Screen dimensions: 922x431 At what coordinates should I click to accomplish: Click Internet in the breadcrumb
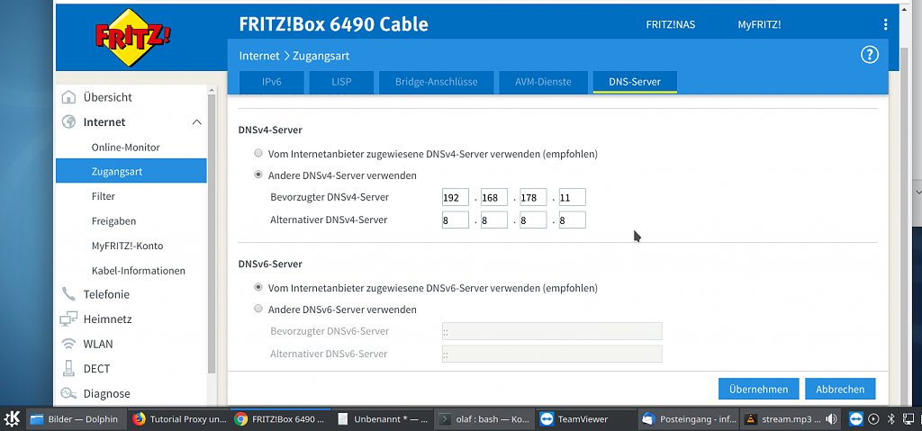coord(259,56)
